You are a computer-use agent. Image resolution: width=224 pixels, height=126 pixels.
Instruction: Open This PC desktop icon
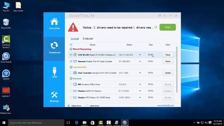point(6,7)
